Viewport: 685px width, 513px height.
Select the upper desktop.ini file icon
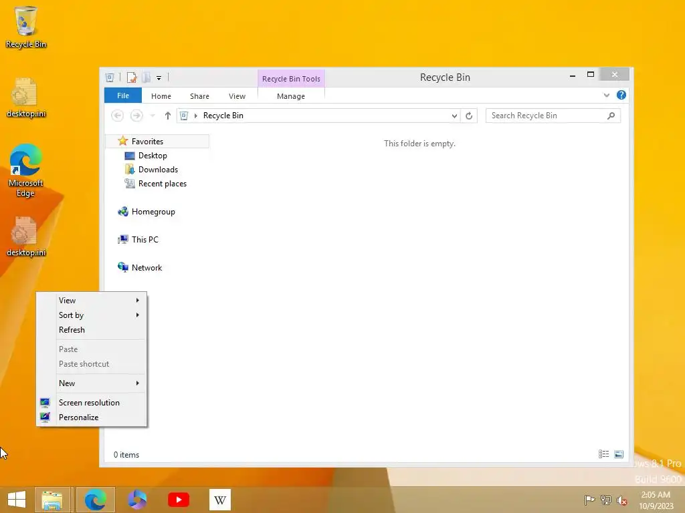click(25, 98)
